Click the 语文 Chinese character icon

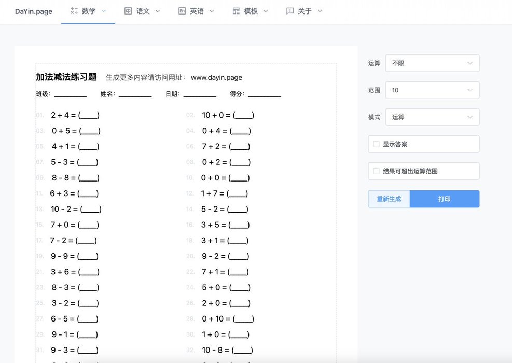[128, 11]
